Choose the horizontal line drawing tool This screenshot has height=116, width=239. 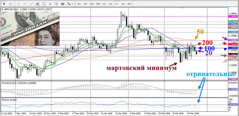click(x=25, y=4)
